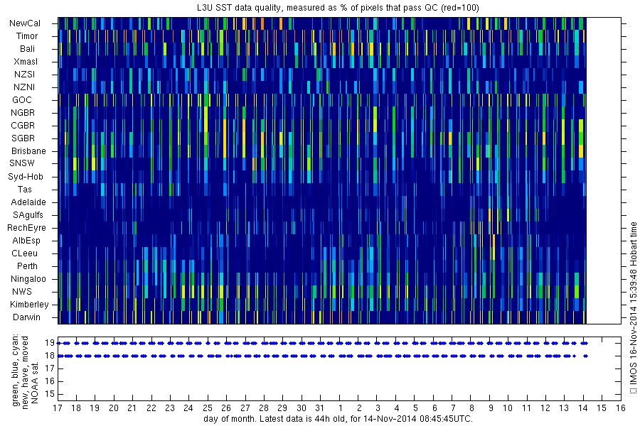Select the AlbEsp row label
The height and width of the screenshot is (426, 640).
coord(26,241)
